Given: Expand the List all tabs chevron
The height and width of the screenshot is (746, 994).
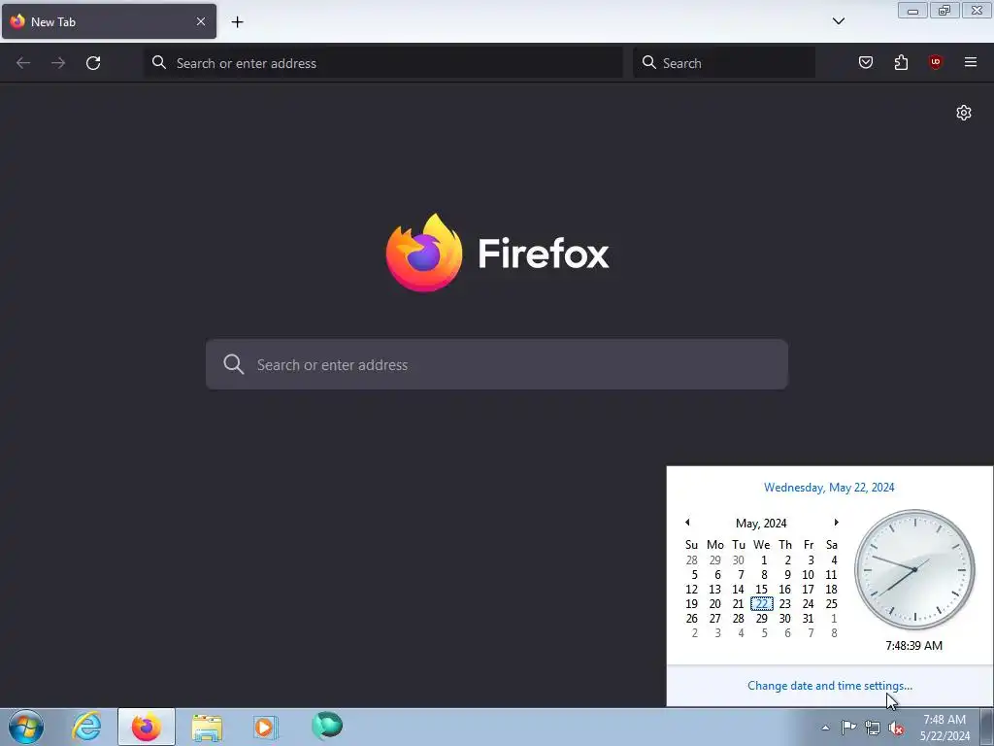Looking at the screenshot, I should click(839, 21).
